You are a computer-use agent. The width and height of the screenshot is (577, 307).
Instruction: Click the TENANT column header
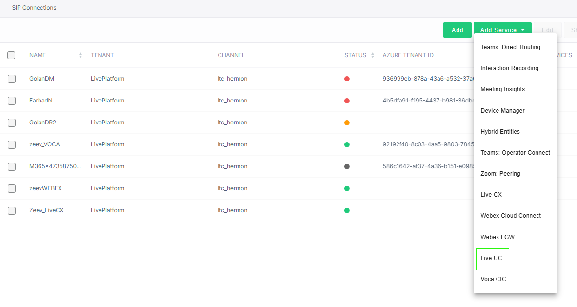102,55
